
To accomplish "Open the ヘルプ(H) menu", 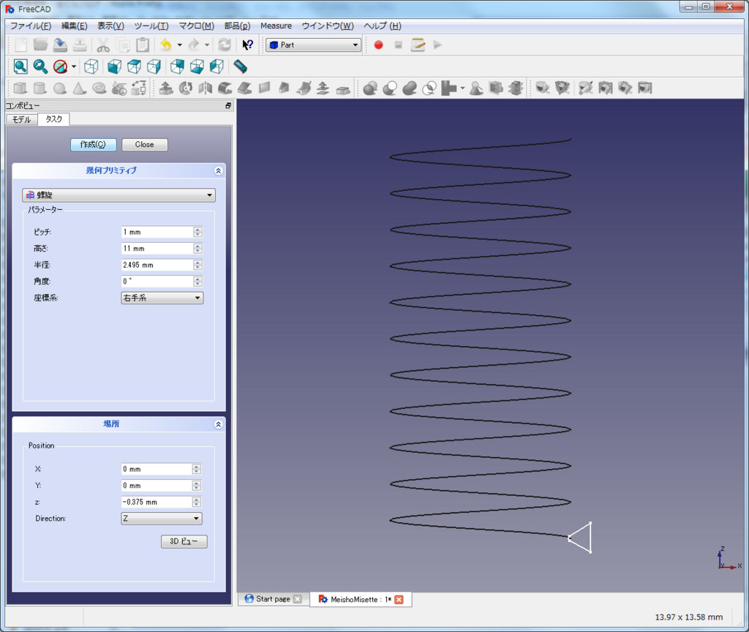I will tap(383, 26).
